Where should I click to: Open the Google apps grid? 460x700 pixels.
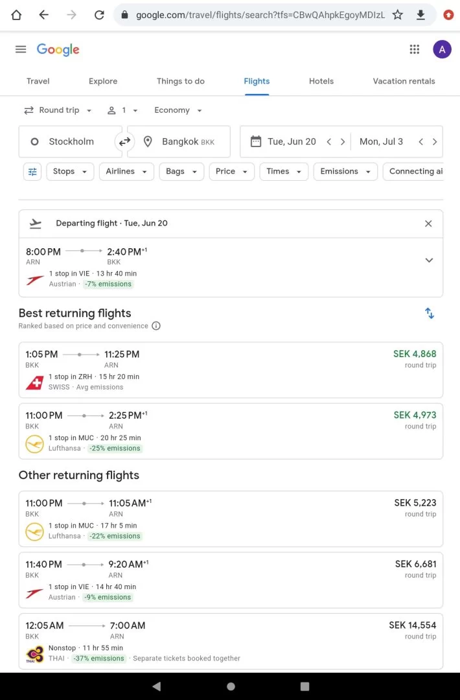click(415, 49)
